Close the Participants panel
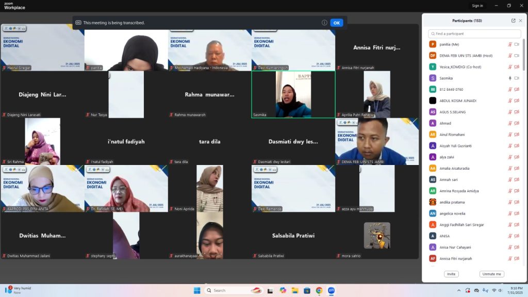The image size is (528, 297). (x=520, y=21)
